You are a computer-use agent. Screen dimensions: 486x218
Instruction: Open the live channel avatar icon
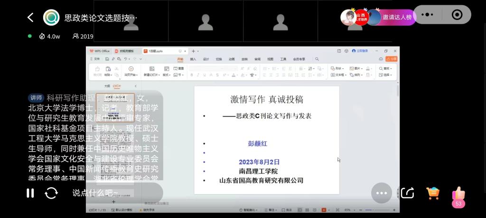51,18
